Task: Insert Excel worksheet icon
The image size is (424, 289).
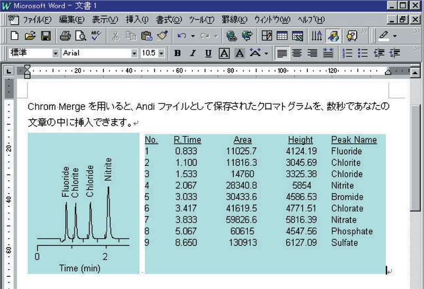Action: point(297,36)
